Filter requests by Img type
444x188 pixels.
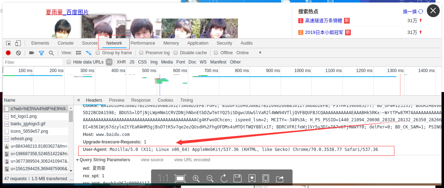[154, 62]
